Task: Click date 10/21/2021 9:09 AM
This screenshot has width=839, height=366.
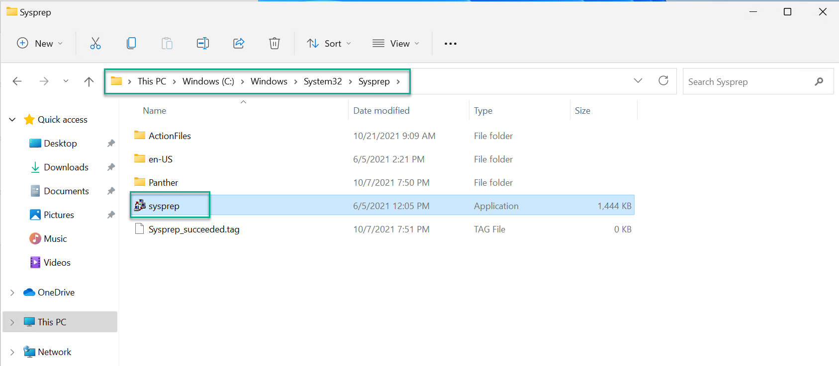Action: pos(394,136)
